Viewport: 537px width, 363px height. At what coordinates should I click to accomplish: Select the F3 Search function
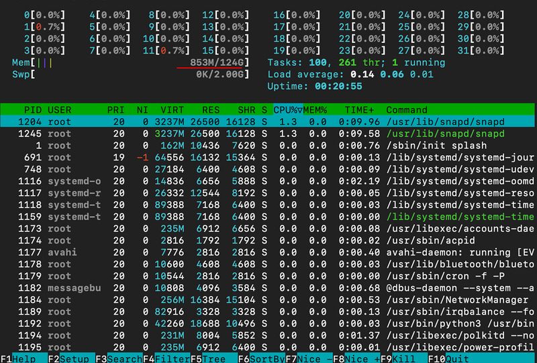coord(119,358)
